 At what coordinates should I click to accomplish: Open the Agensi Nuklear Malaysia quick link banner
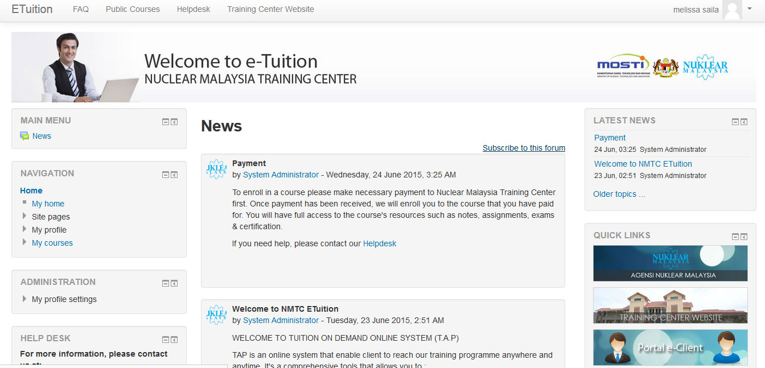click(x=671, y=263)
